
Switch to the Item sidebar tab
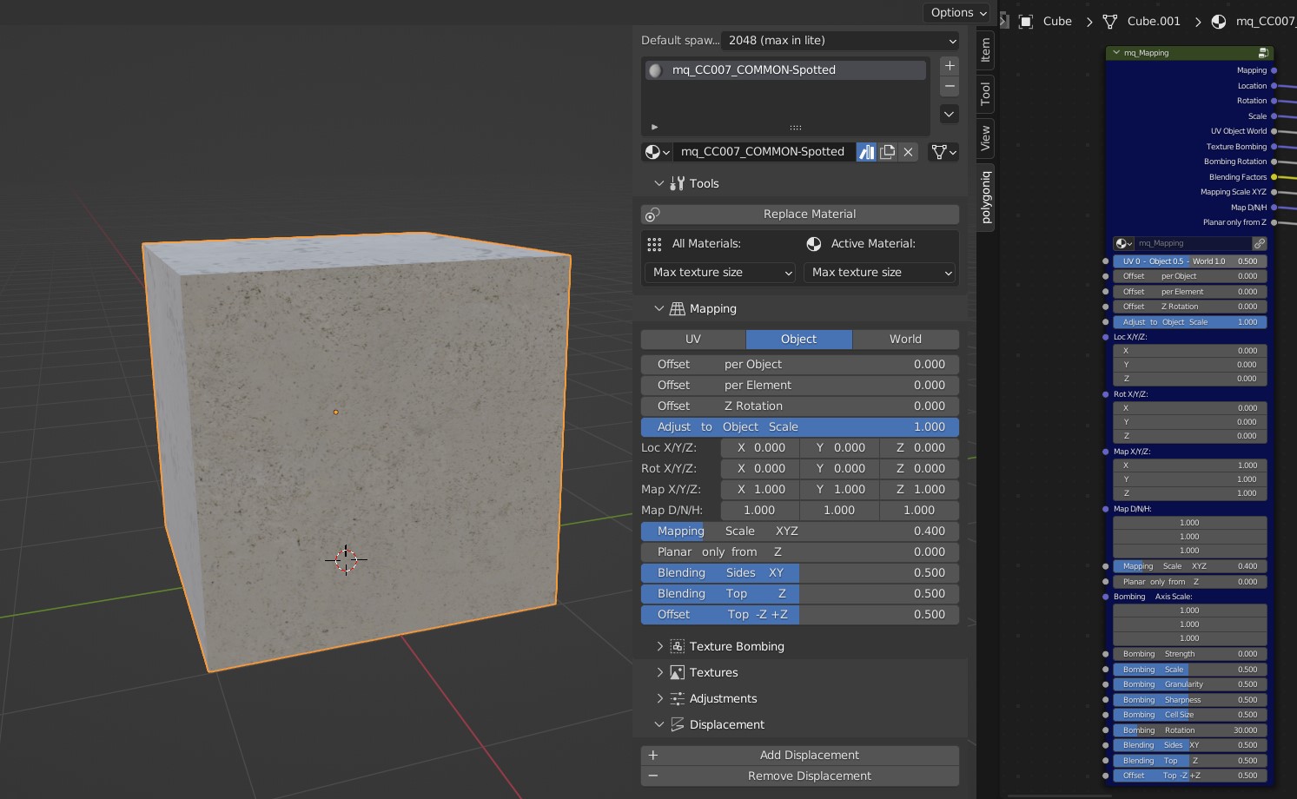coord(985,50)
